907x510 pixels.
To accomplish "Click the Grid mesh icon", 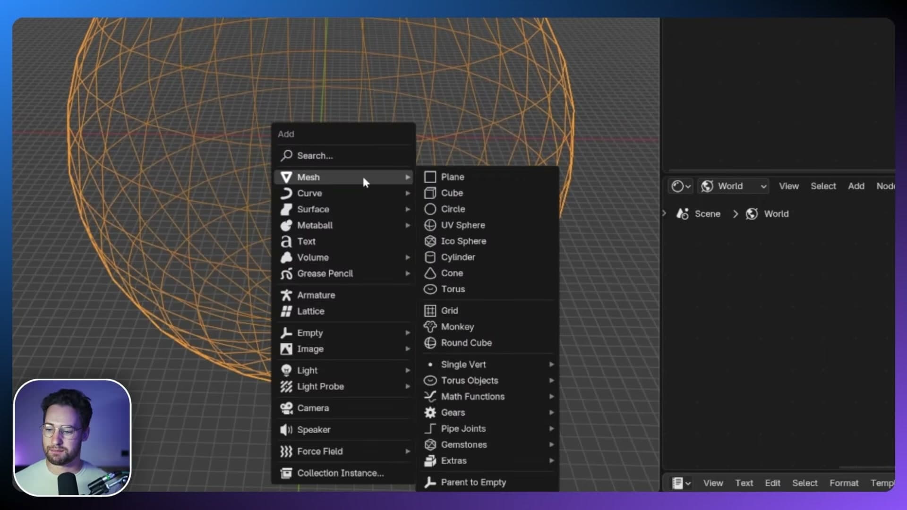I will tap(430, 311).
